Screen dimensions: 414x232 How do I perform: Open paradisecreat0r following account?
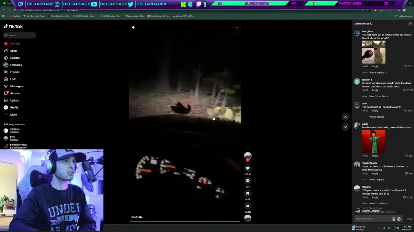click(x=15, y=146)
